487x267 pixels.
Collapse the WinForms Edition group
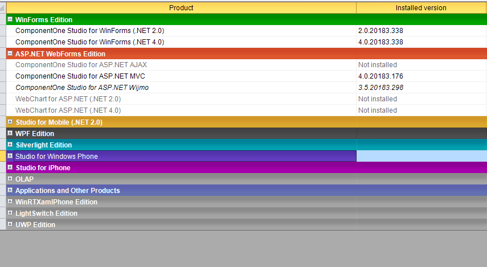(10, 19)
